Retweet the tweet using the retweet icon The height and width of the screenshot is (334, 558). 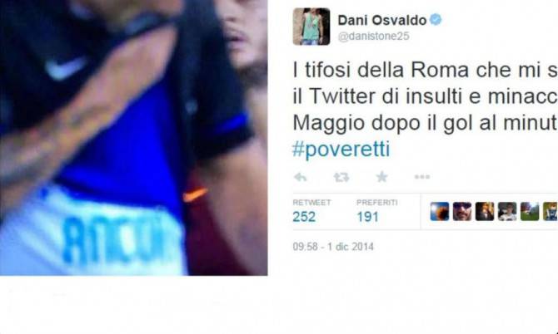click(x=341, y=177)
